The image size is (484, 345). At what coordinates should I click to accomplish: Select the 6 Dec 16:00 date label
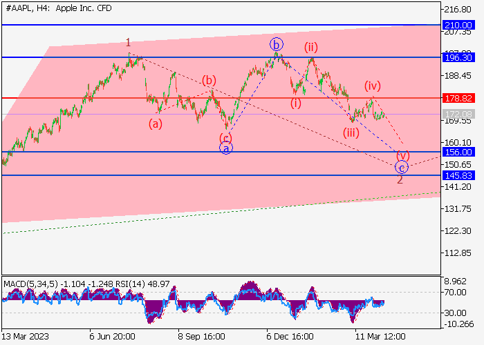click(290, 336)
